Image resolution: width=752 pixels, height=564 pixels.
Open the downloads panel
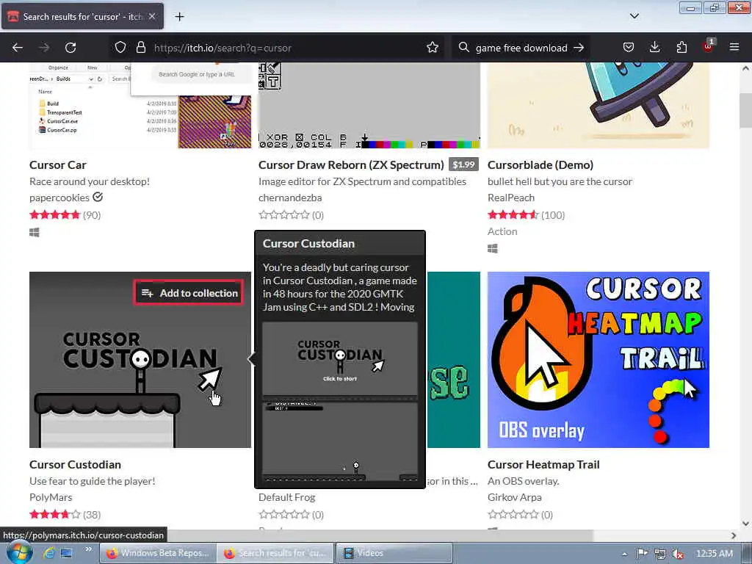(654, 48)
